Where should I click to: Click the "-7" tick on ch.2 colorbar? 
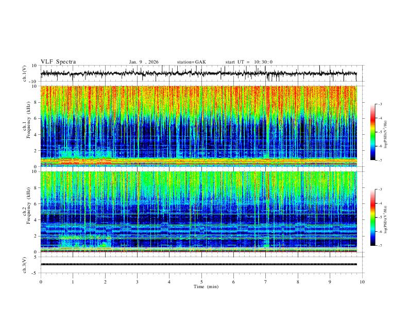click(x=380, y=246)
